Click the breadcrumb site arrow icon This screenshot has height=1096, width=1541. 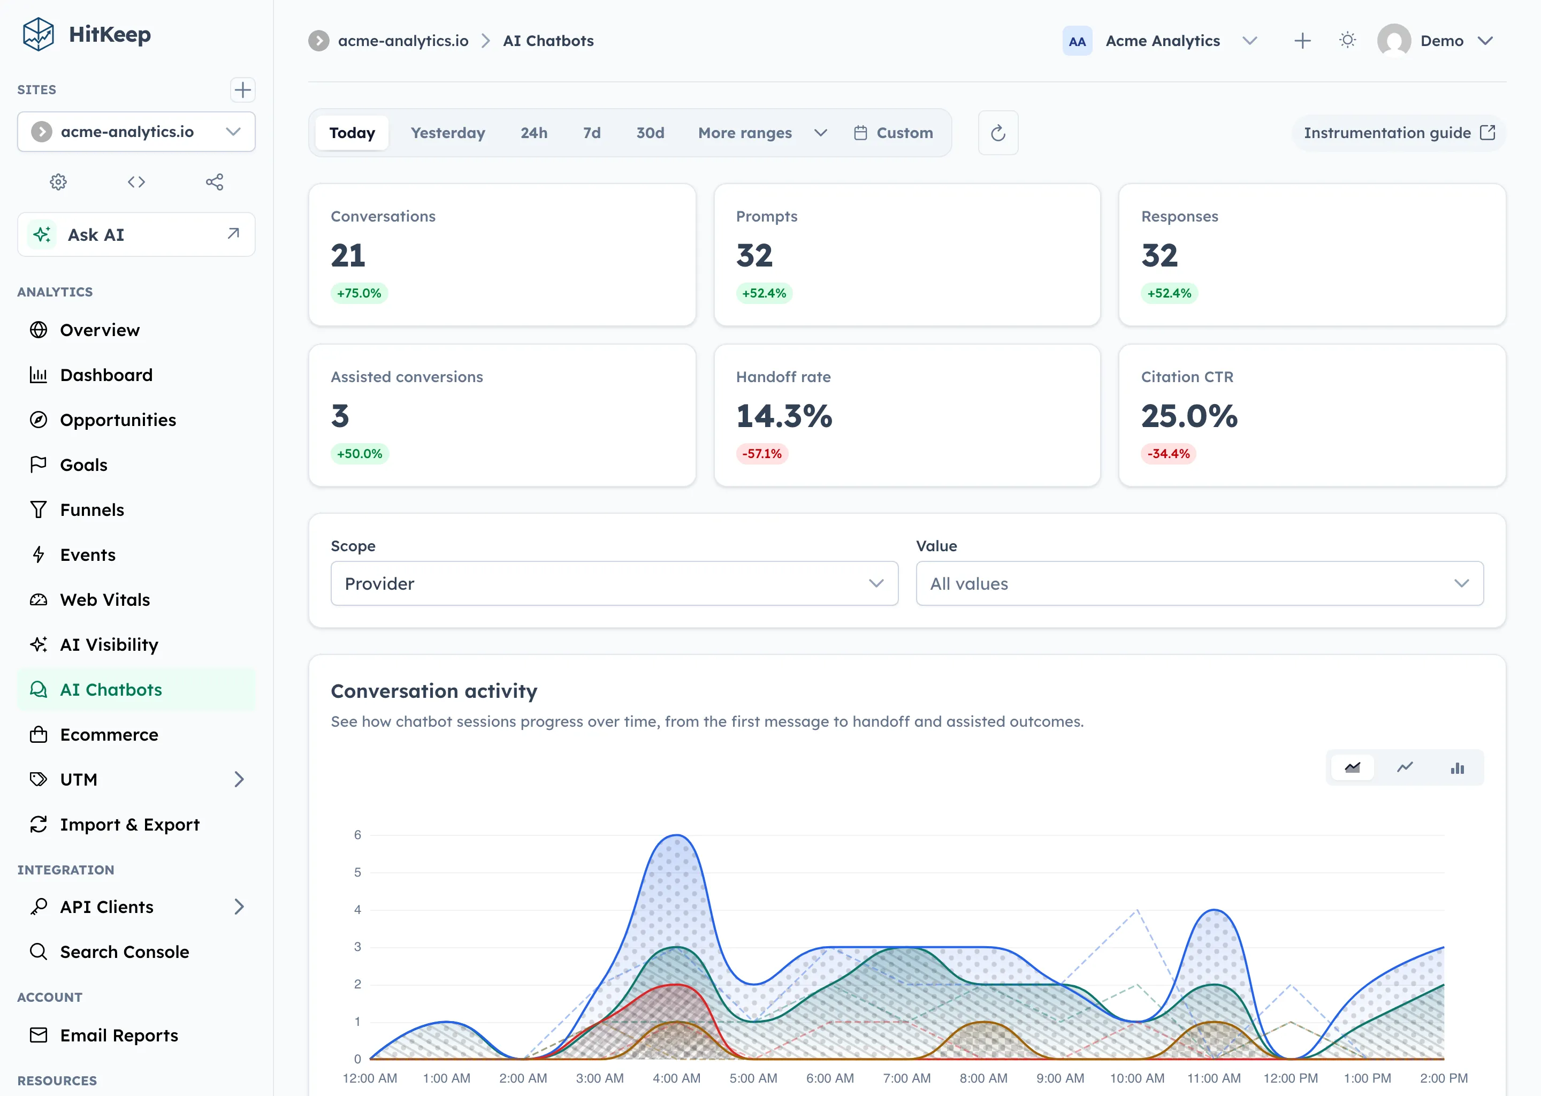tap(318, 41)
